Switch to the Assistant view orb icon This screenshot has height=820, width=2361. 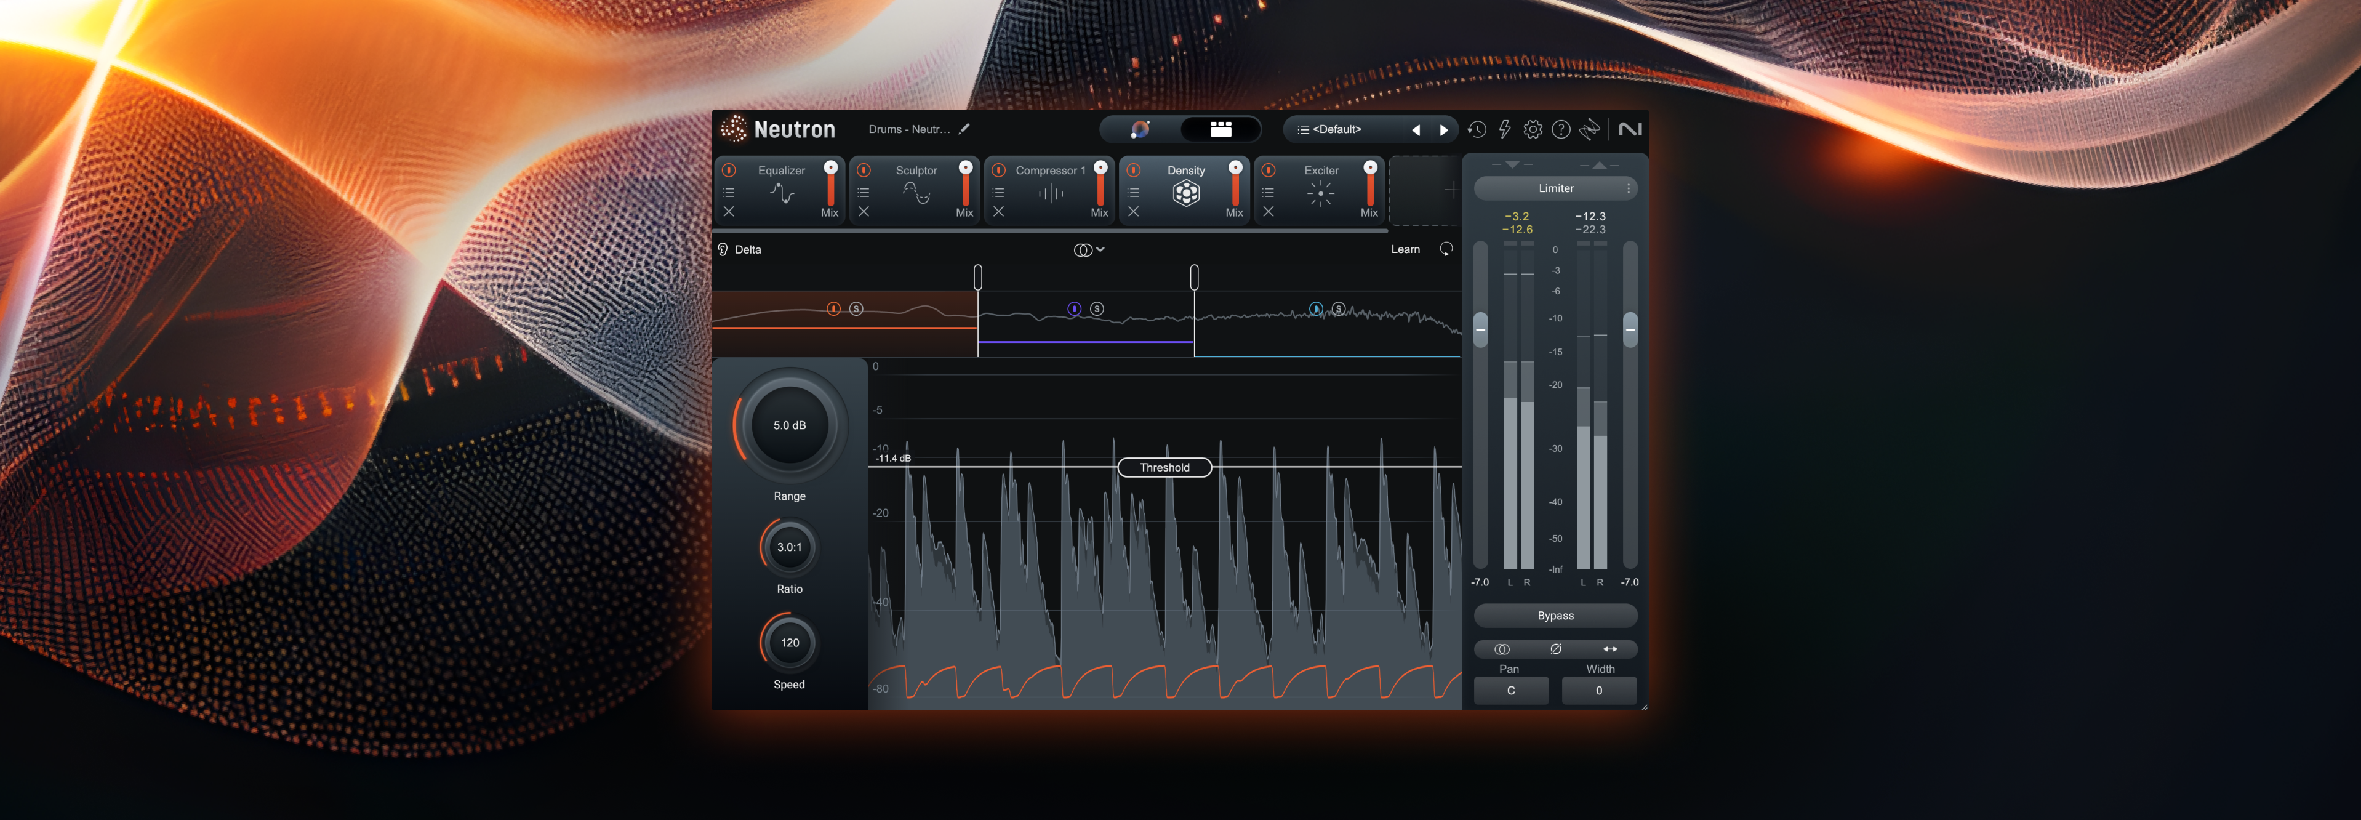[1139, 129]
